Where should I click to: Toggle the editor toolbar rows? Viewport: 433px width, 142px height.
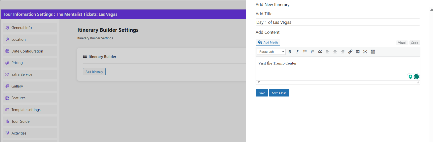click(373, 52)
